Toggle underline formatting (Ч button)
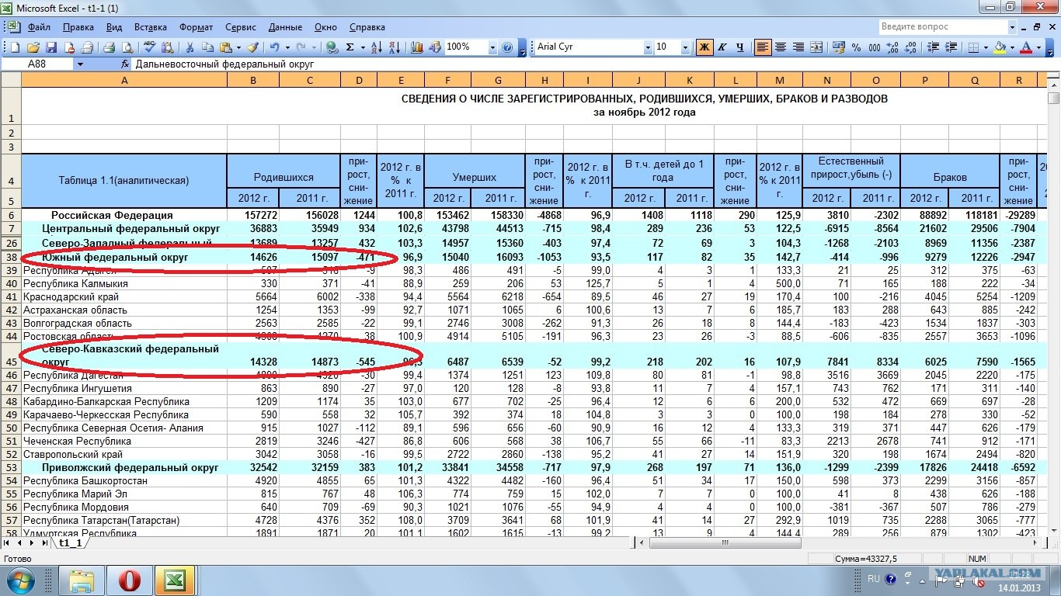Image resolution: width=1061 pixels, height=596 pixels. coord(739,47)
